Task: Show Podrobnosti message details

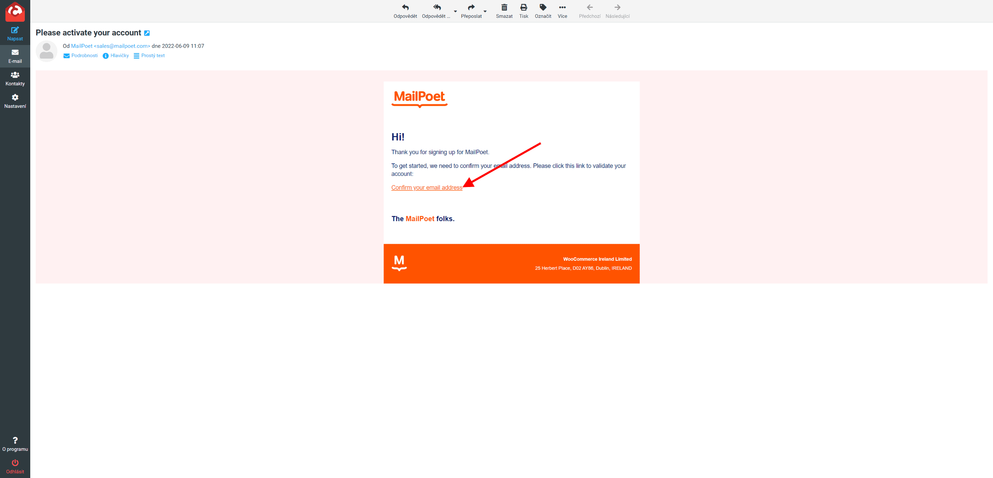Action: pyautogui.click(x=81, y=56)
